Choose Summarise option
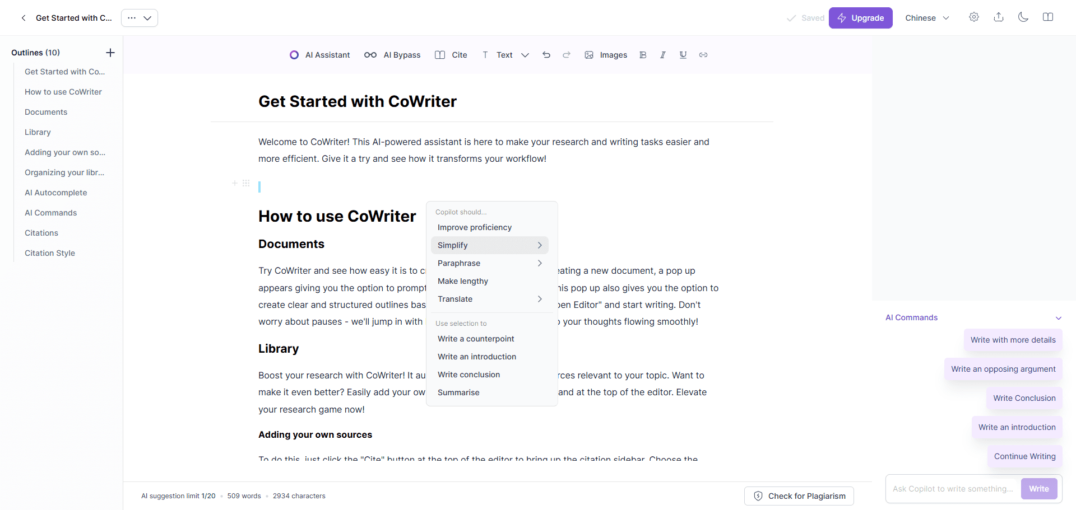The image size is (1076, 510). click(490, 392)
